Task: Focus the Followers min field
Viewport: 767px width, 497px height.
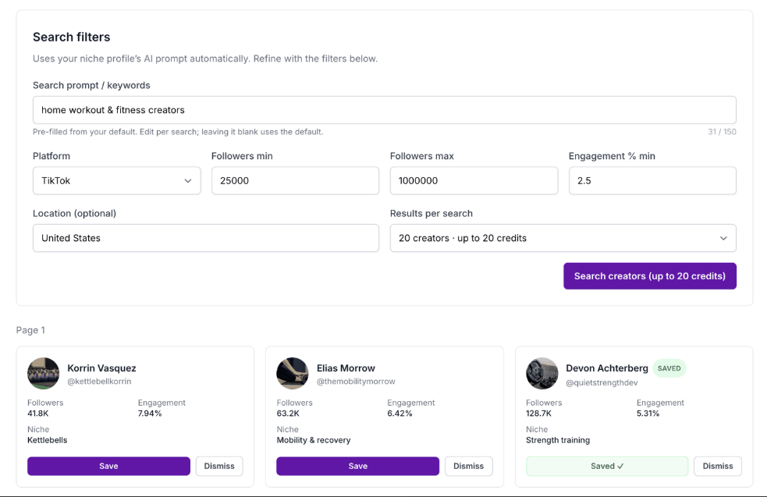Action: pyautogui.click(x=295, y=180)
